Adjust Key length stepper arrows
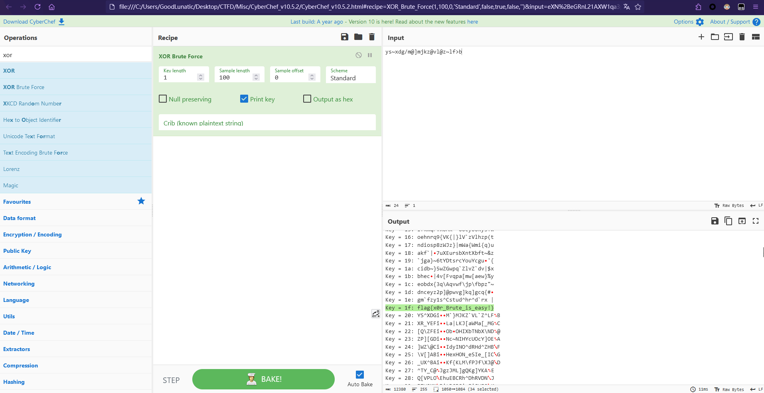The height and width of the screenshot is (393, 764). [201, 77]
